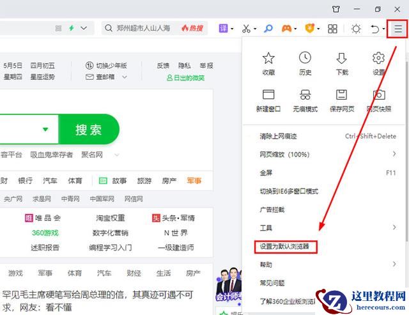
Task: Click the 星座运势 link
Action: tap(43, 77)
